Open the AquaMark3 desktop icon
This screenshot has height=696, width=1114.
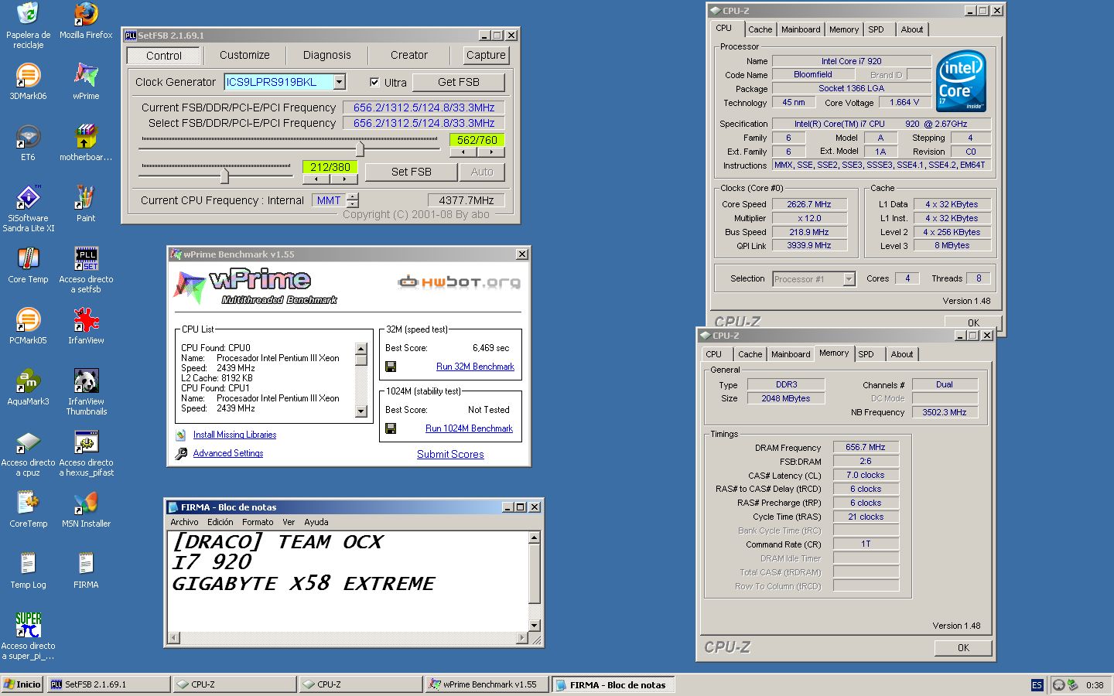28,380
